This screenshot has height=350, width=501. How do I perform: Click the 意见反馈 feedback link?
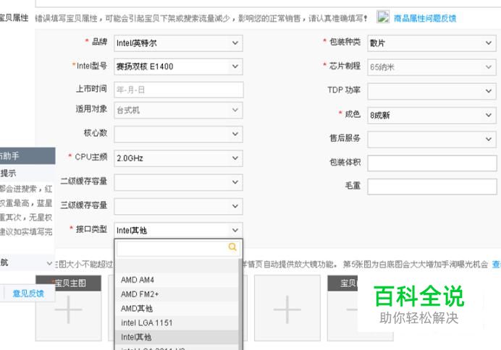(x=28, y=294)
